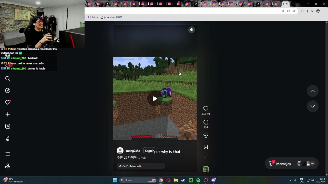Open the Explore compass icon
This screenshot has width=328, height=184.
coord(8,90)
